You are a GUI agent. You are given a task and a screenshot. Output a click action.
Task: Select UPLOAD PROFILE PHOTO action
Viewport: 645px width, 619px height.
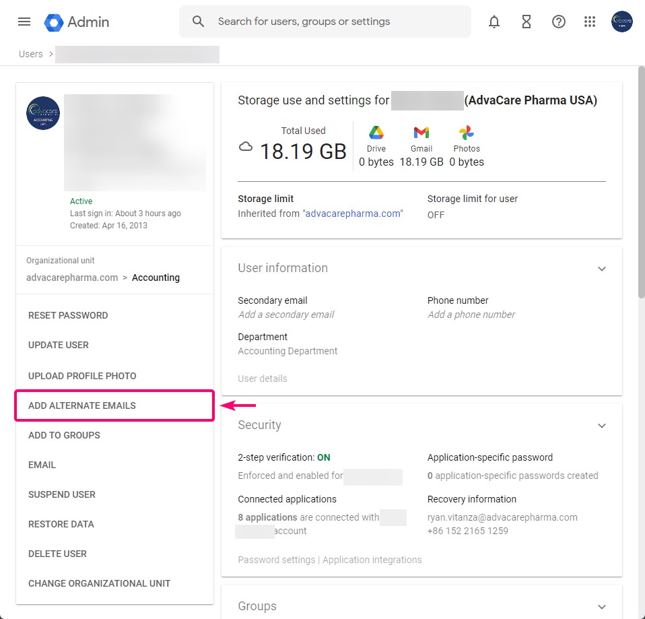(x=82, y=376)
